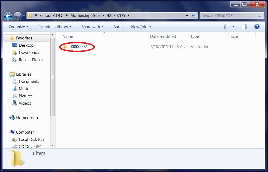This screenshot has width=268, height=172.
Task: Open Help via question mark icon
Action: (257, 27)
